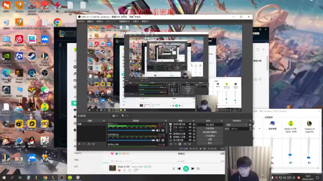The height and width of the screenshot is (181, 323).
Task: Go back in the League client
Action: [60, 45]
